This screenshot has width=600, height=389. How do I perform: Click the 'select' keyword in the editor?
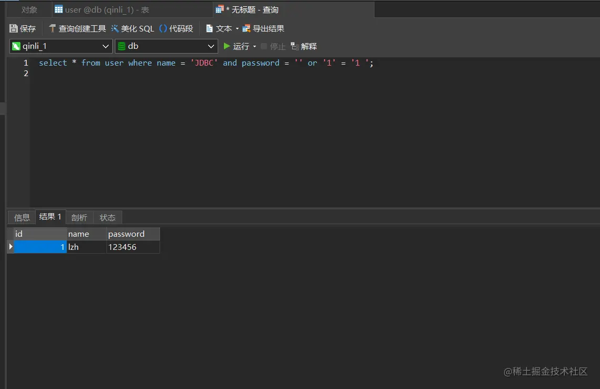click(x=53, y=63)
